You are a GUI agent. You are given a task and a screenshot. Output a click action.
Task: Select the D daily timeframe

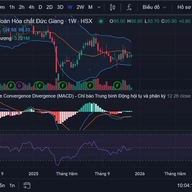coord(40,7)
